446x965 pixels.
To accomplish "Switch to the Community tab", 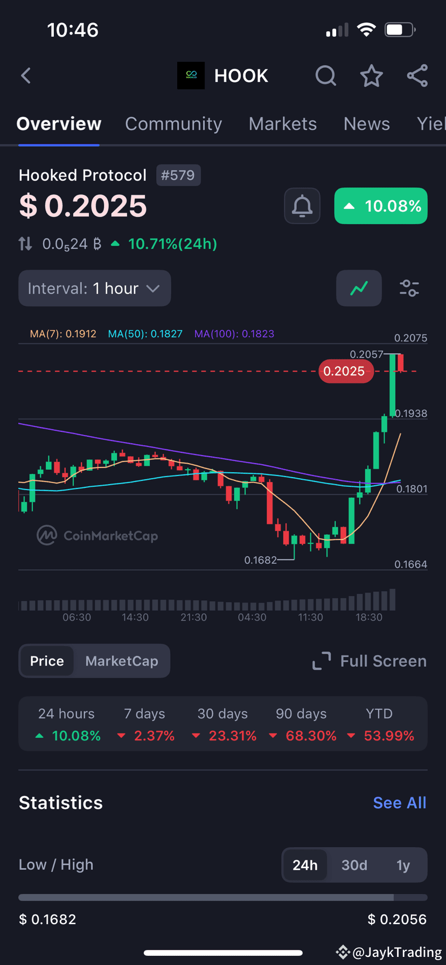I will (x=173, y=123).
